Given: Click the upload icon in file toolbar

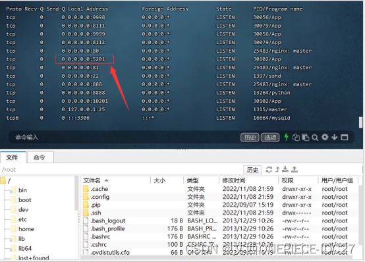Looking at the screenshot, I should tap(295, 169).
